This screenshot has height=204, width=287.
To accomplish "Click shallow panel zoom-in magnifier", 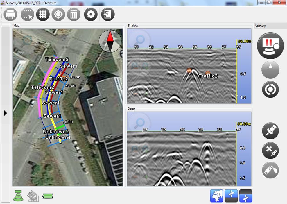I will pyautogui.click(x=146, y=66).
